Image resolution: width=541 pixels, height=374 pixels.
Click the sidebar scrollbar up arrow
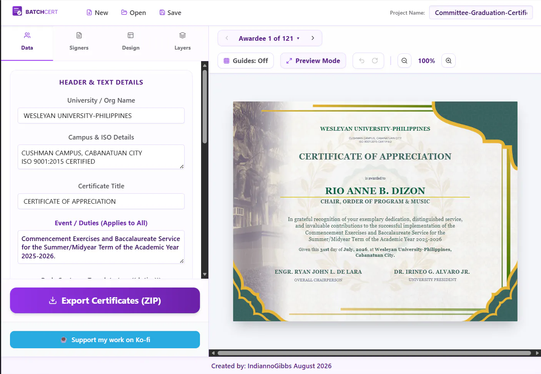tap(205, 65)
